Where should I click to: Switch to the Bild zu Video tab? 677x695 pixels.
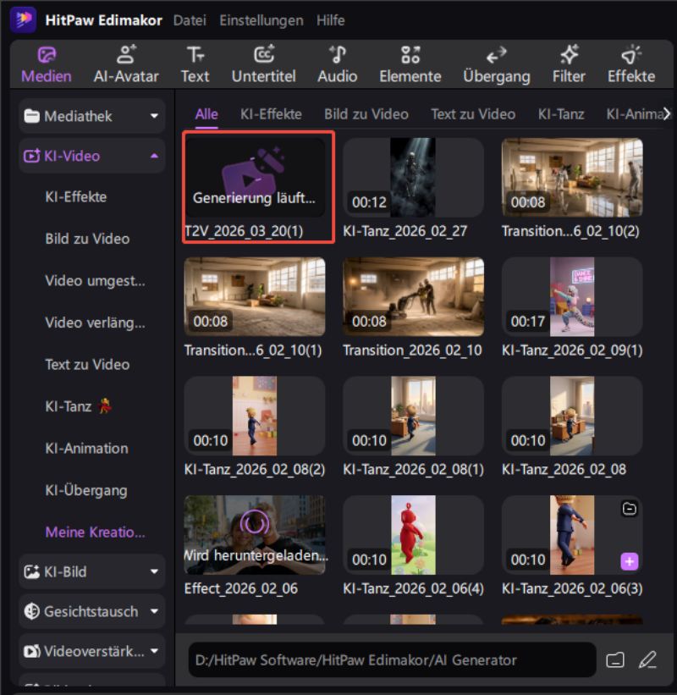[x=366, y=113]
